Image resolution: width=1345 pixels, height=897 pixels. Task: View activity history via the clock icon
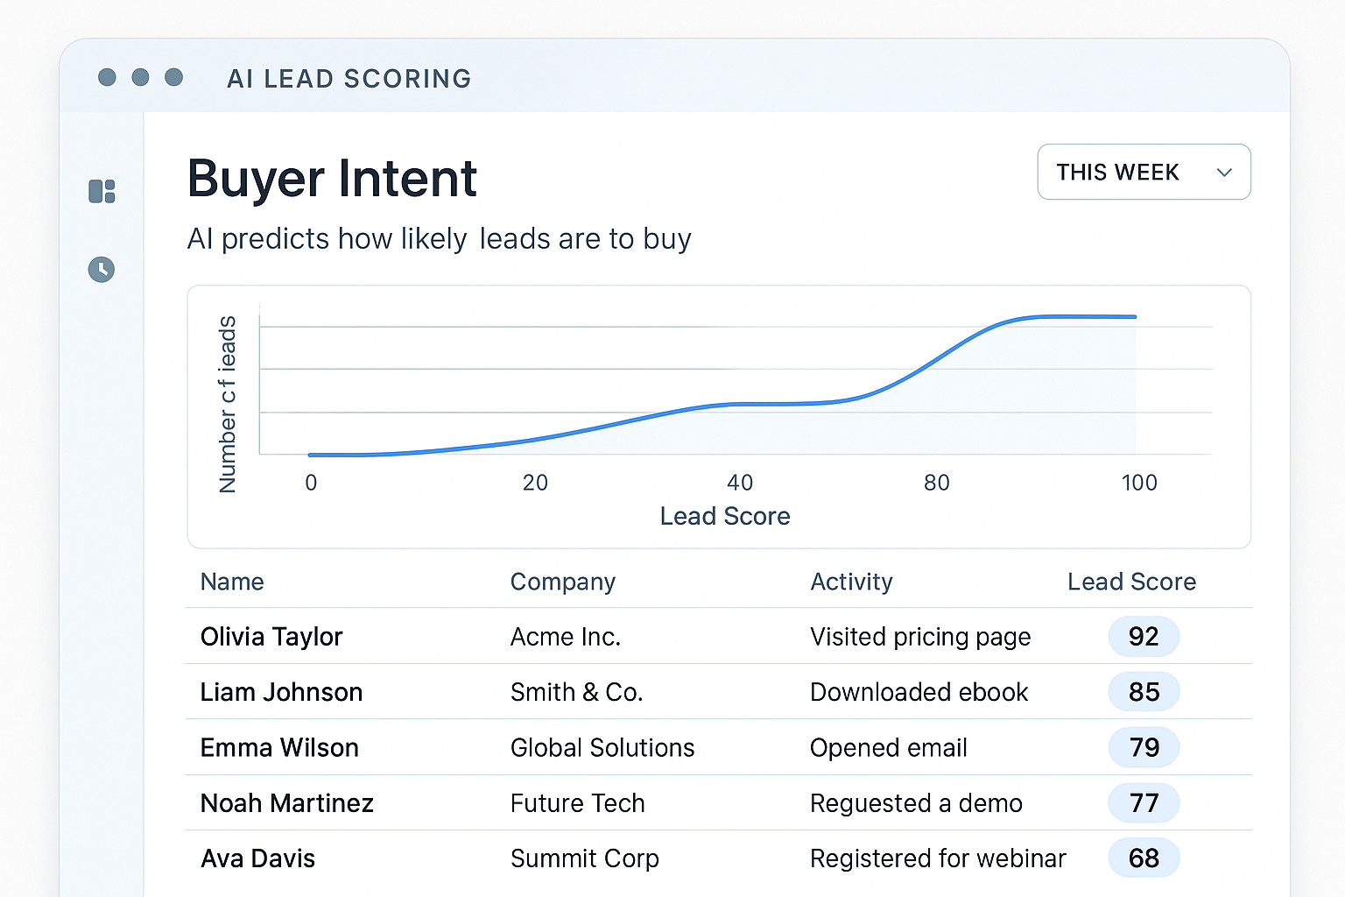click(101, 270)
